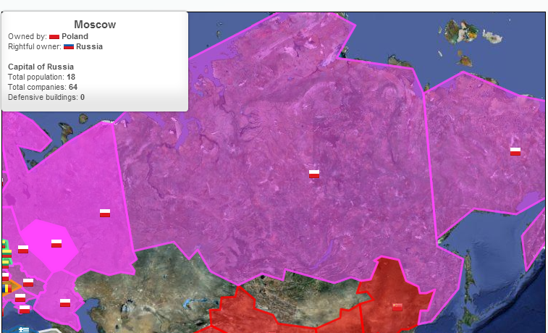This screenshot has width=548, height=333.
Task: Click Polish flag in region west of Caspian Sea
Action: tap(65, 303)
